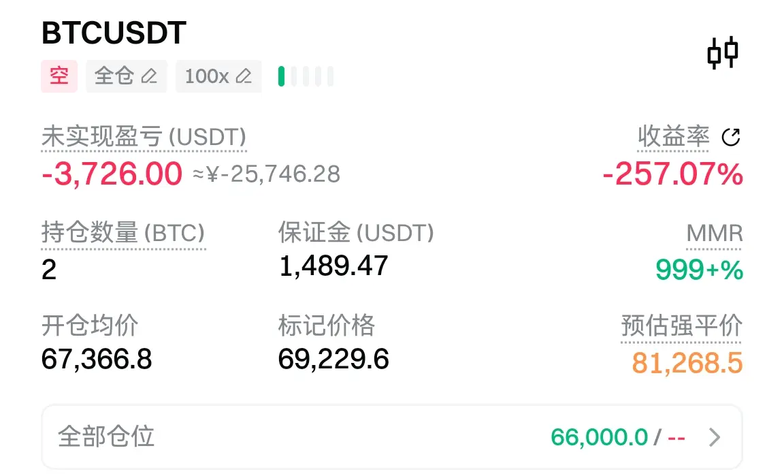This screenshot has width=784, height=476.
Task: Click the 81,268.5 liquidation price
Action: coord(687,363)
